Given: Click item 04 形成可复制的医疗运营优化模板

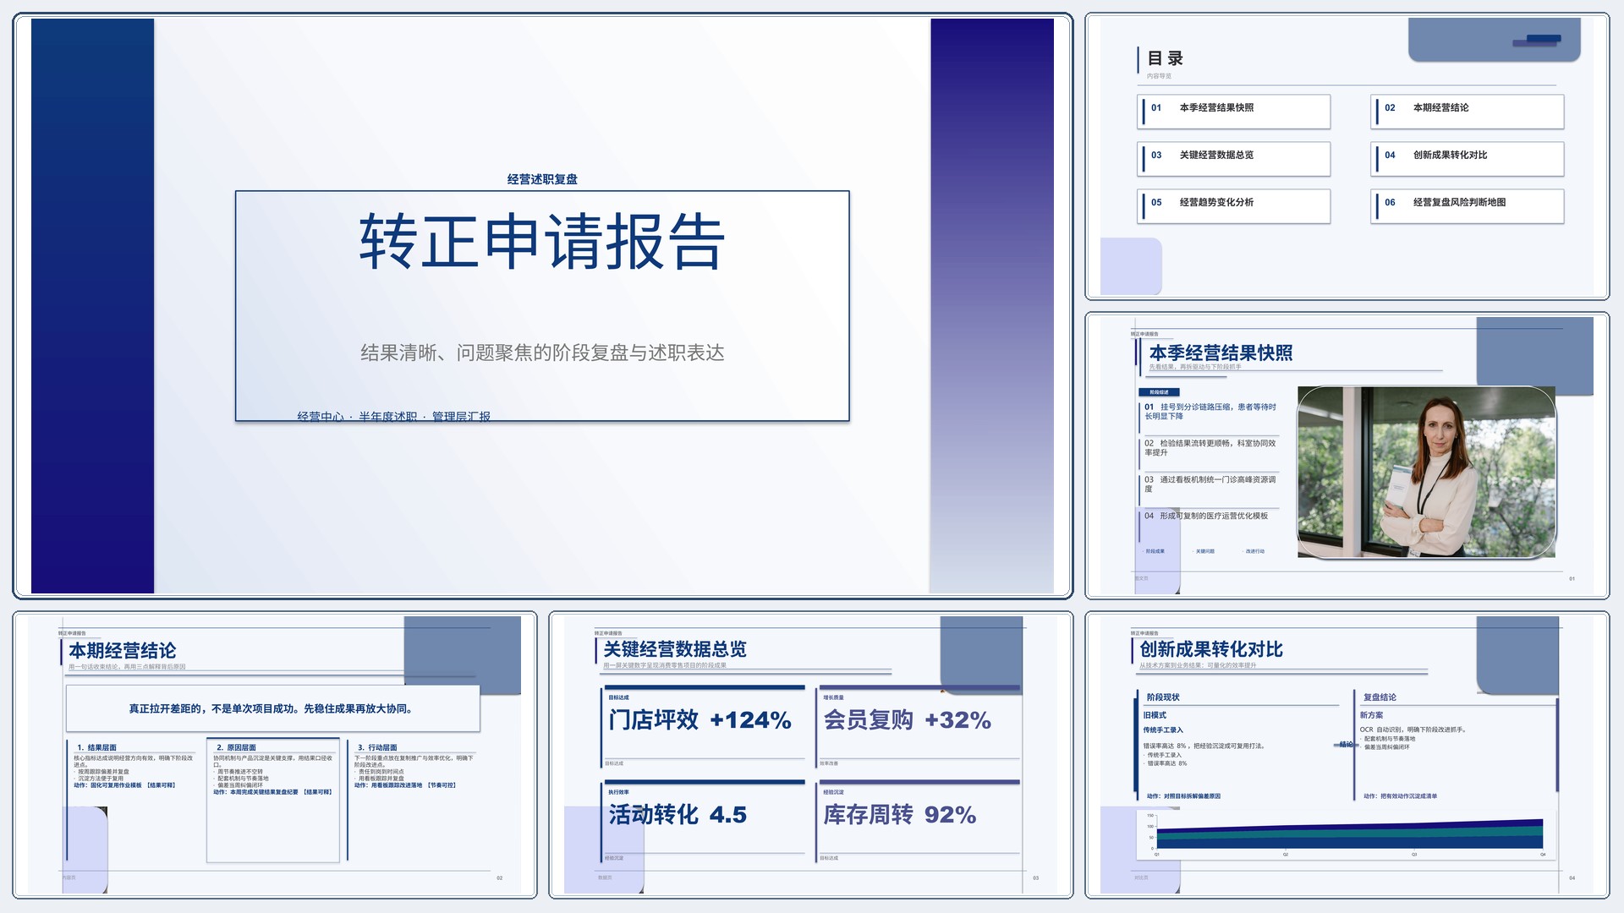Looking at the screenshot, I should (x=1206, y=516).
